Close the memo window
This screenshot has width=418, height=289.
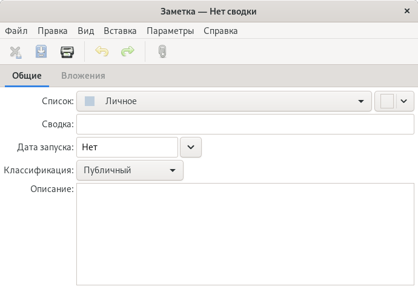coord(407,11)
